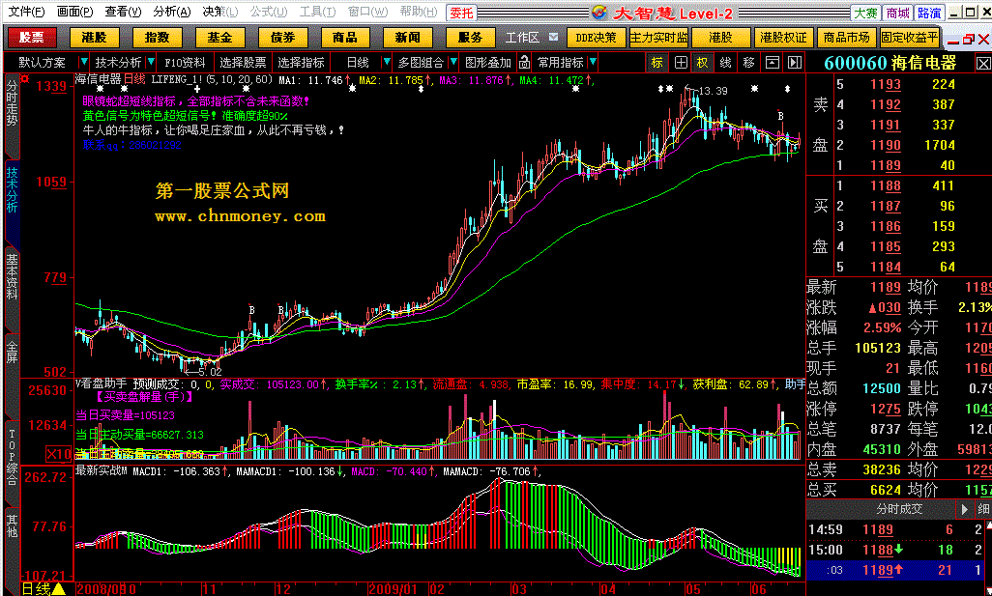
Task: Select the 商品 tab
Action: pyautogui.click(x=345, y=38)
